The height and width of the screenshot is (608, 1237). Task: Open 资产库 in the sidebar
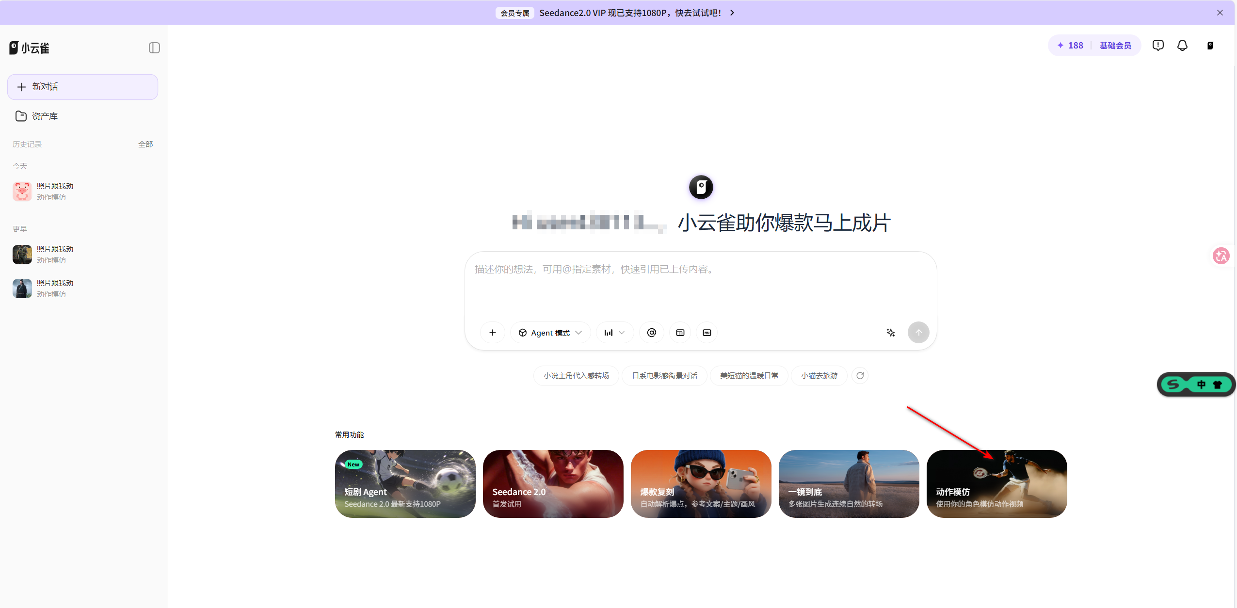tap(44, 116)
